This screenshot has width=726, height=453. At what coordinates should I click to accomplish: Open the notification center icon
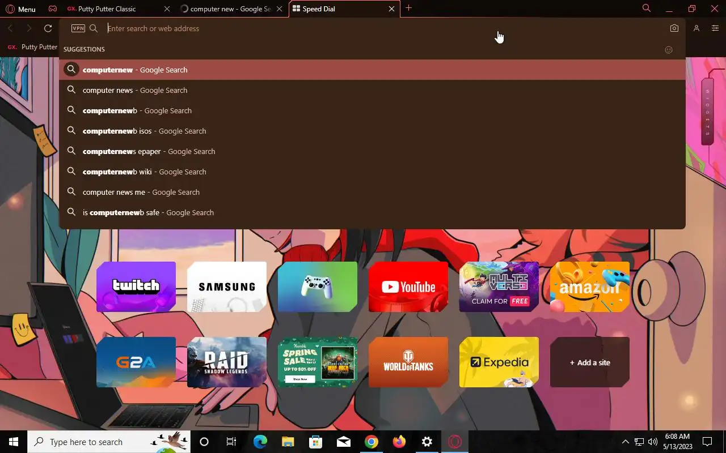(707, 442)
